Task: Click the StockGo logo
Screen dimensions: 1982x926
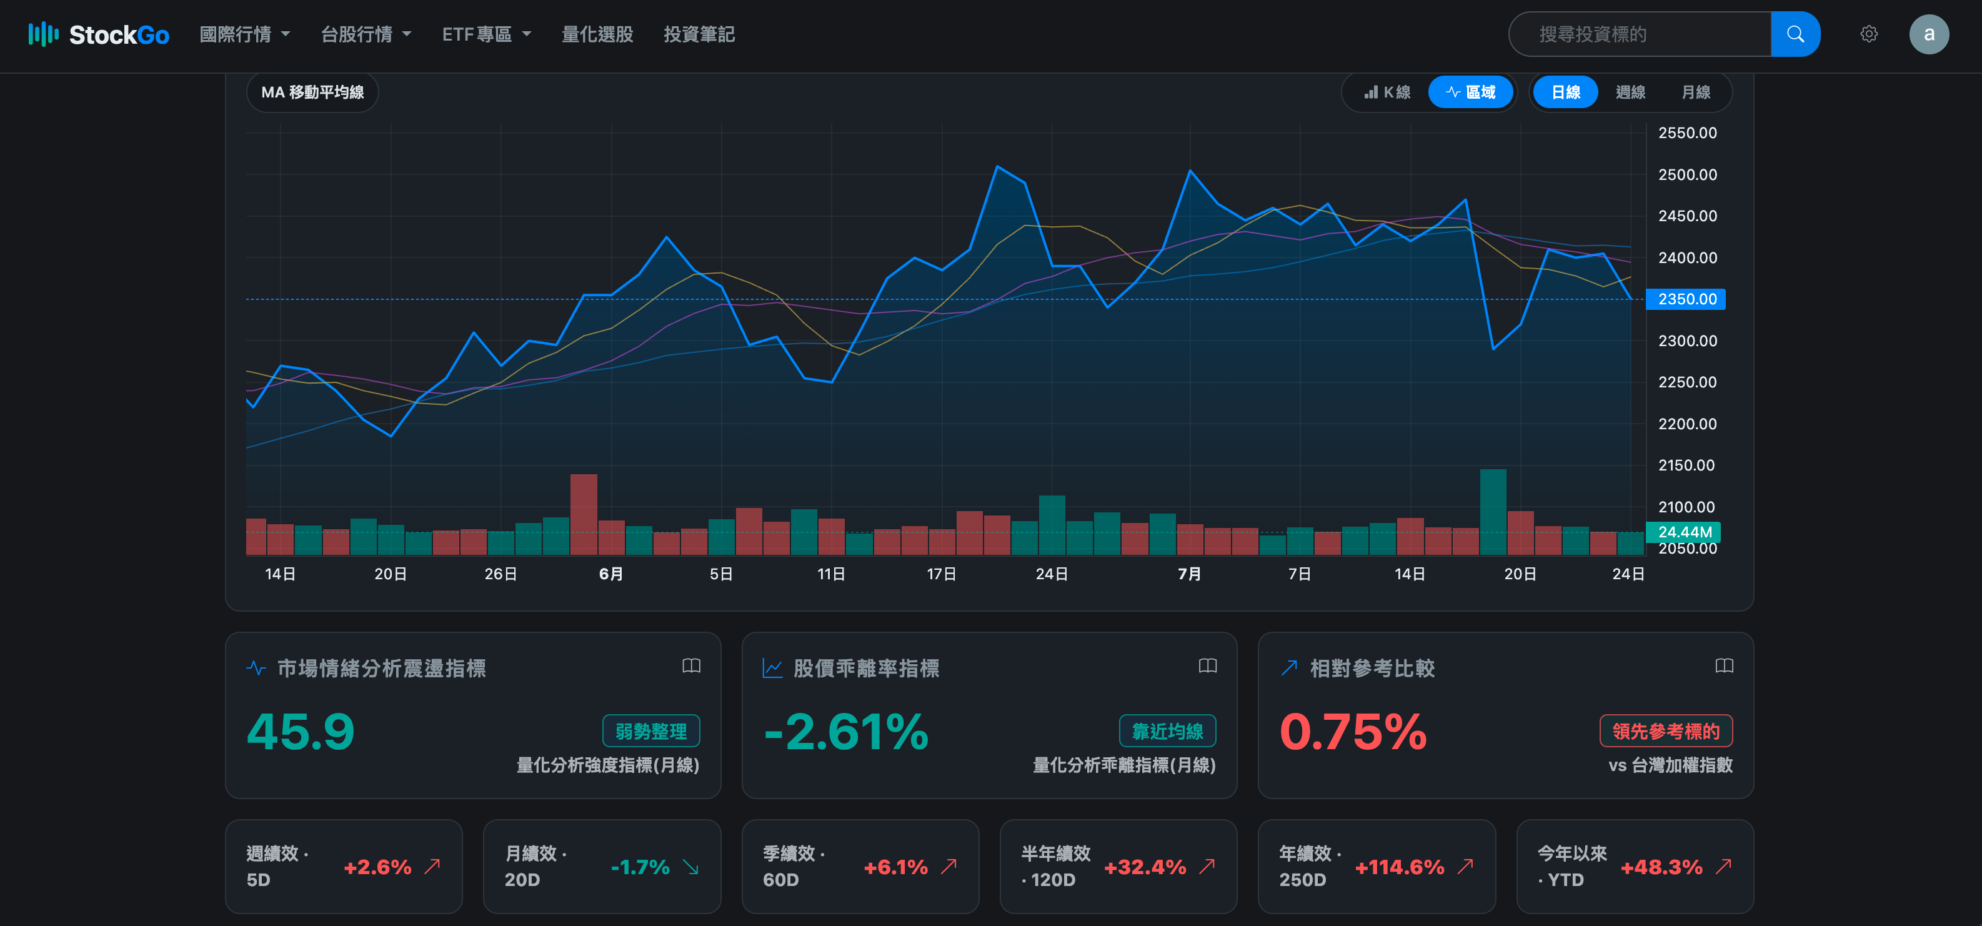Action: (x=99, y=34)
